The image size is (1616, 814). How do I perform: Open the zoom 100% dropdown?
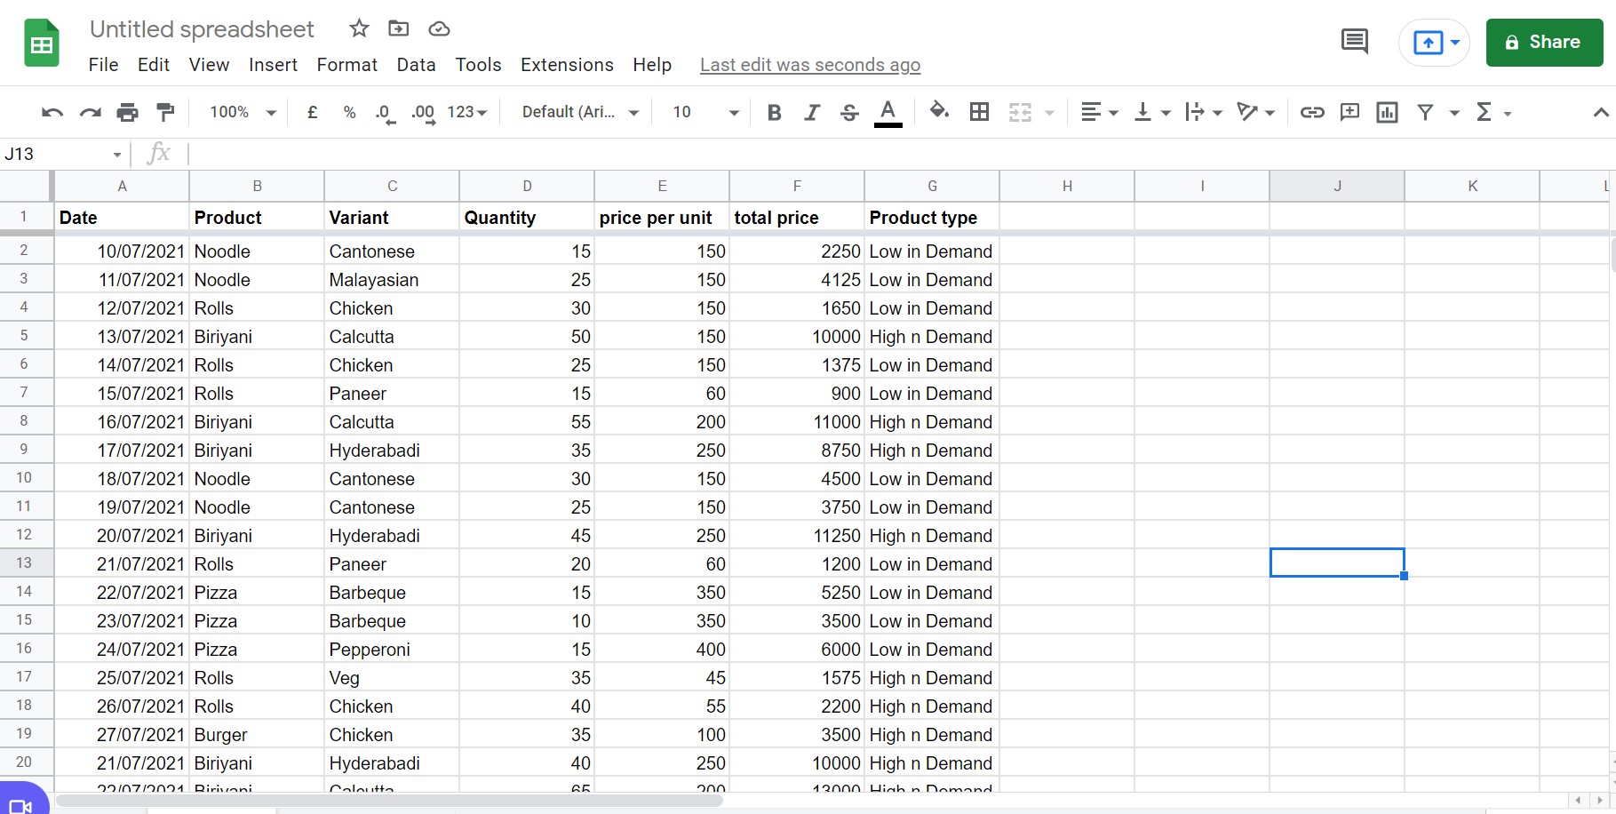[243, 112]
